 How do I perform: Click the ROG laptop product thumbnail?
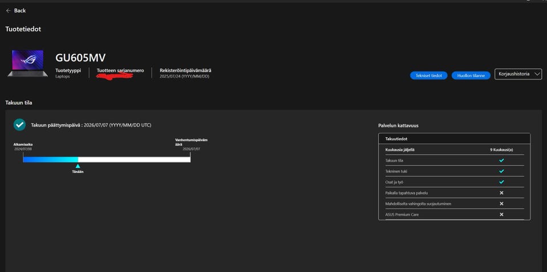pyautogui.click(x=27, y=63)
